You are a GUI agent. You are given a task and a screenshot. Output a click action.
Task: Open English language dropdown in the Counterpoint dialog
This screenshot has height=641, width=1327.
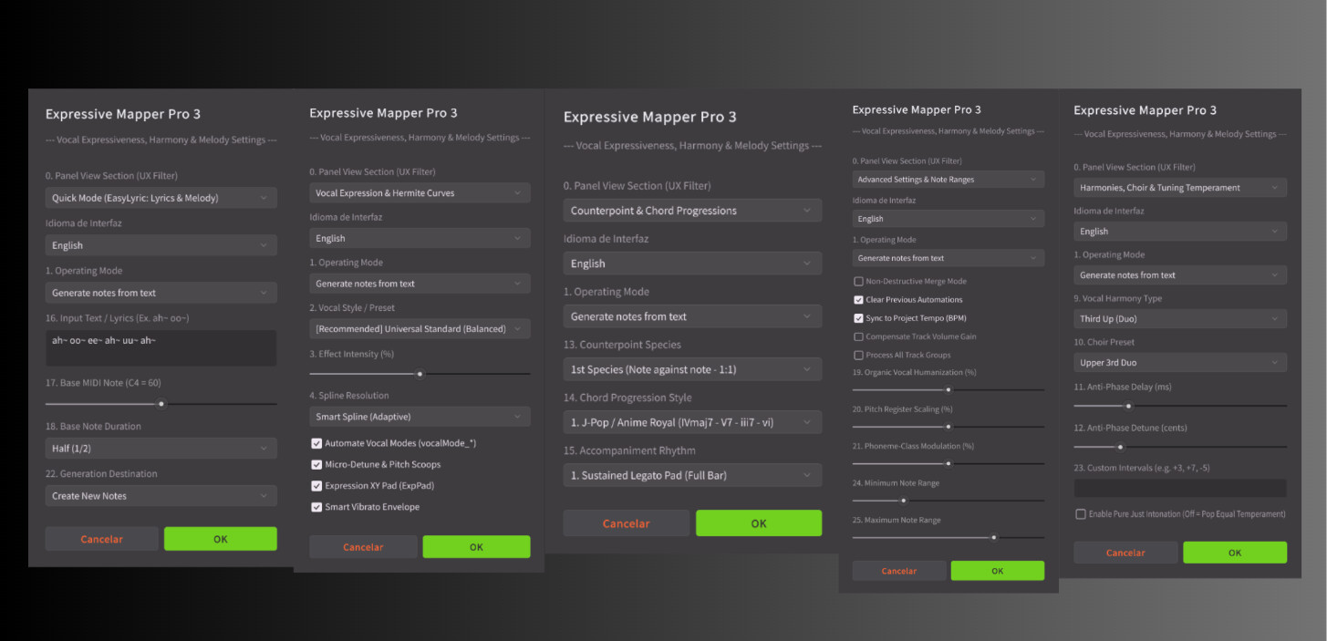tap(692, 264)
